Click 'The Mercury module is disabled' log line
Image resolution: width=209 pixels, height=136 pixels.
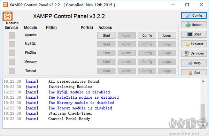[81, 103]
